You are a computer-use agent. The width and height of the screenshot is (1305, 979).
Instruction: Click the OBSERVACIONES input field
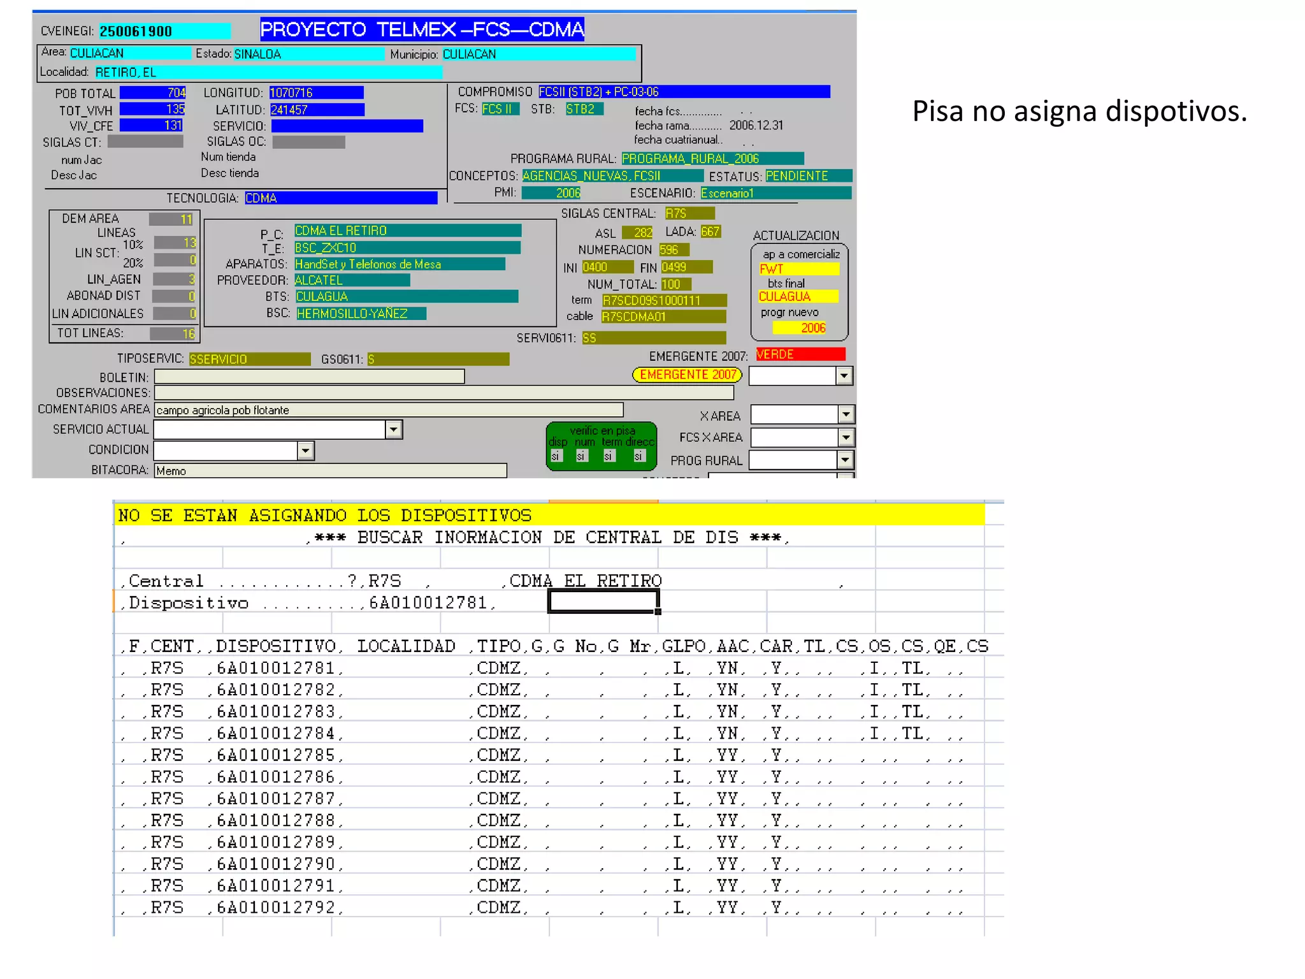coord(443,393)
